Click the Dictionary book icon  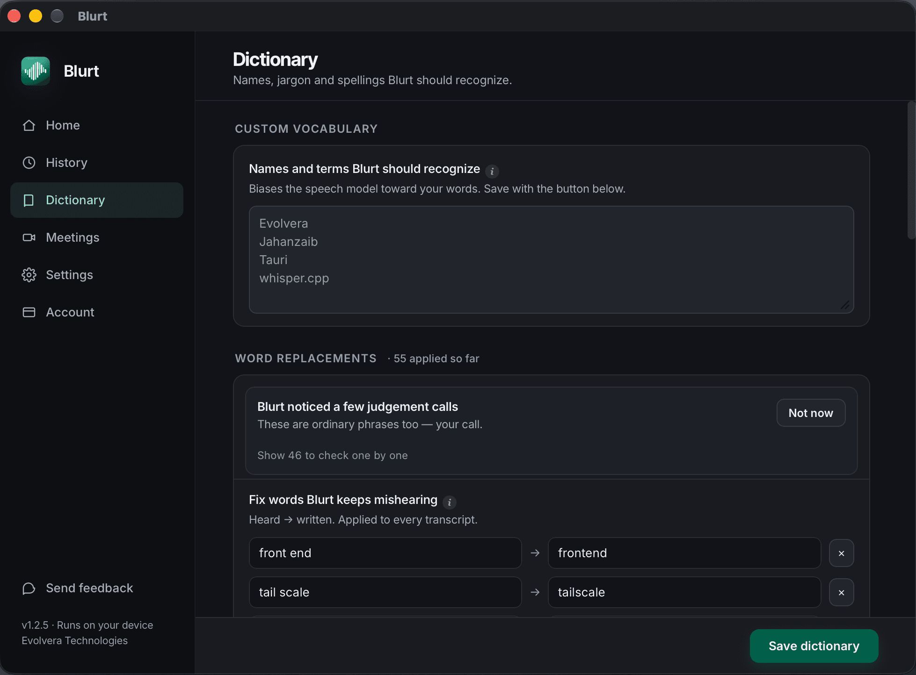(x=29, y=200)
